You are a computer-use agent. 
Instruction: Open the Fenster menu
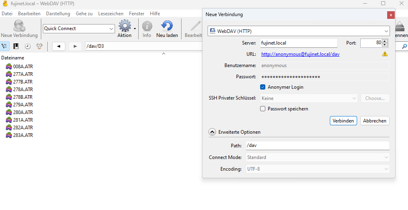click(137, 14)
